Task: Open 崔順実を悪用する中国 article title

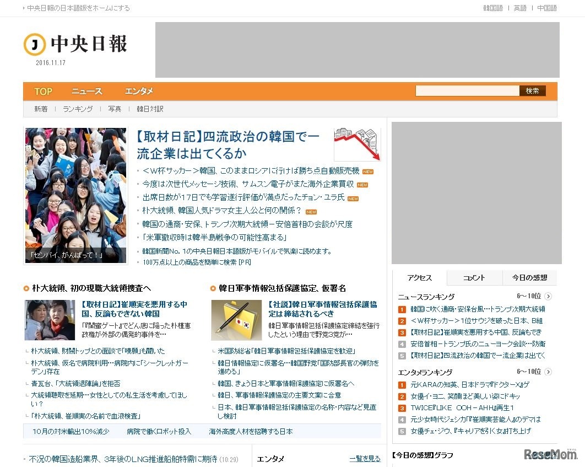Action: pos(135,309)
